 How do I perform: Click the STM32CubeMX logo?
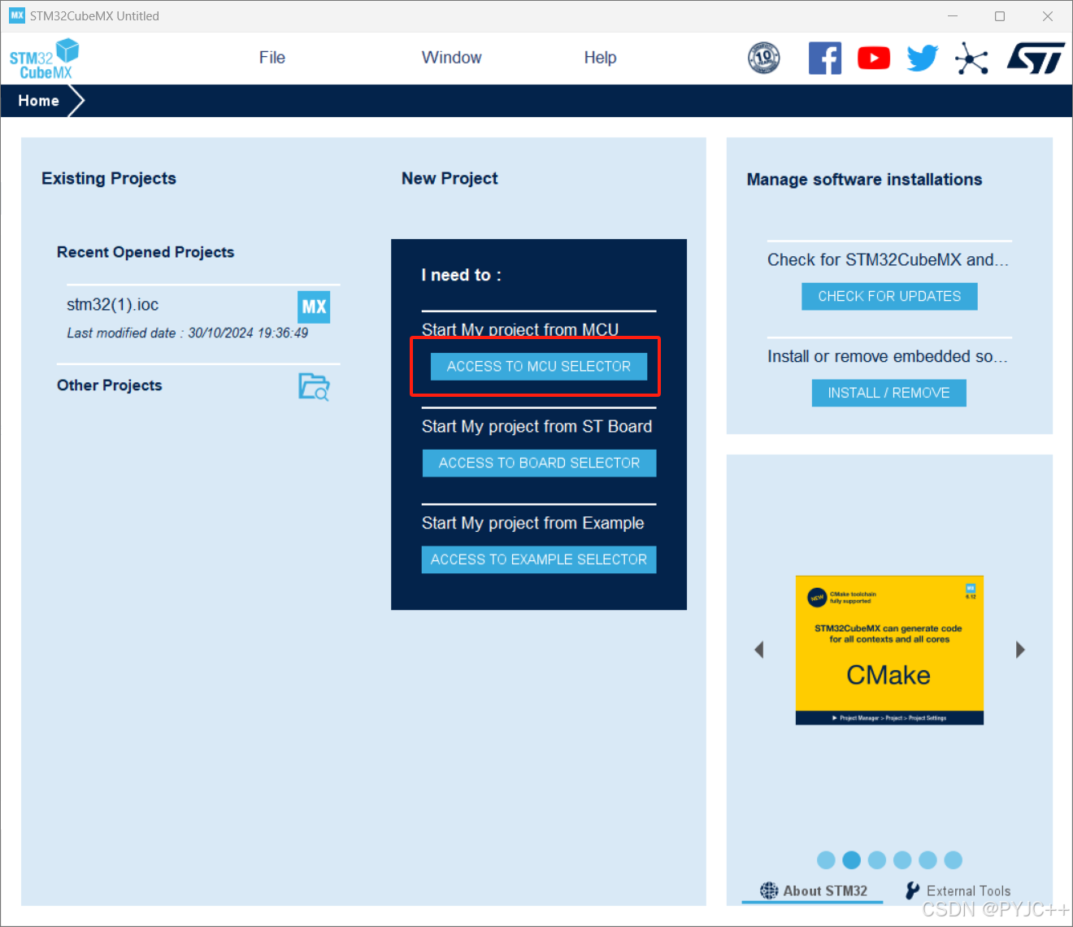pyautogui.click(x=44, y=59)
